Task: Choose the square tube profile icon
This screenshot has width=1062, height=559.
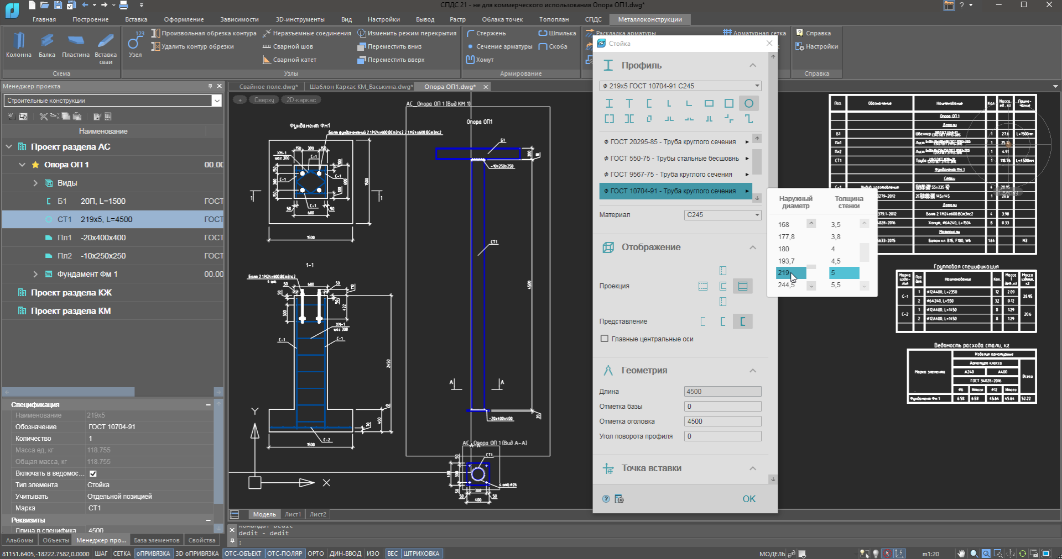Action: (x=729, y=103)
